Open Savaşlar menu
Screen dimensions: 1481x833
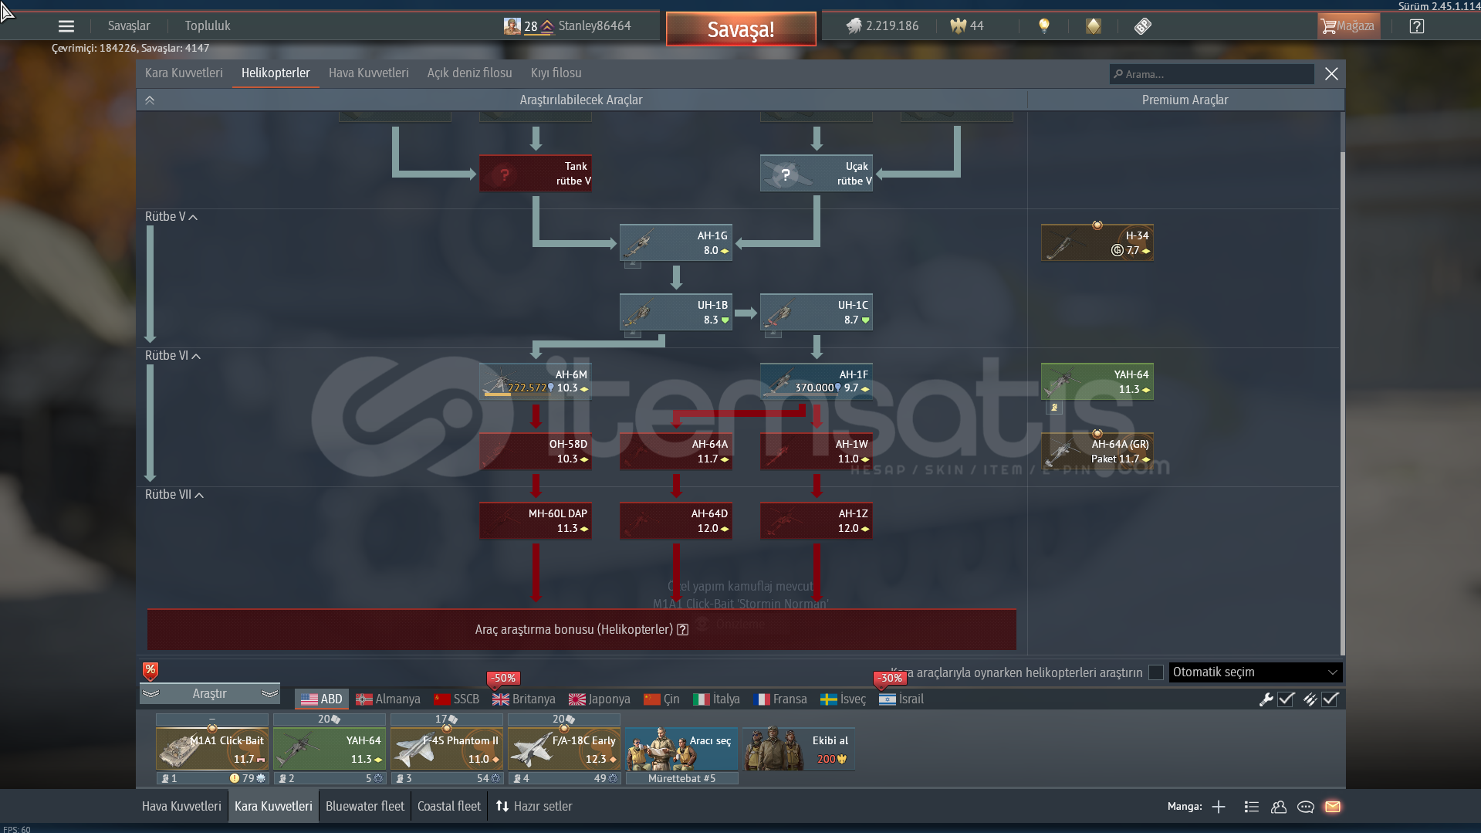point(129,26)
